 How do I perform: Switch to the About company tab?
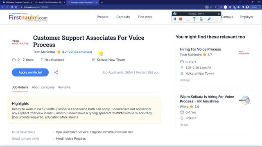43,87
